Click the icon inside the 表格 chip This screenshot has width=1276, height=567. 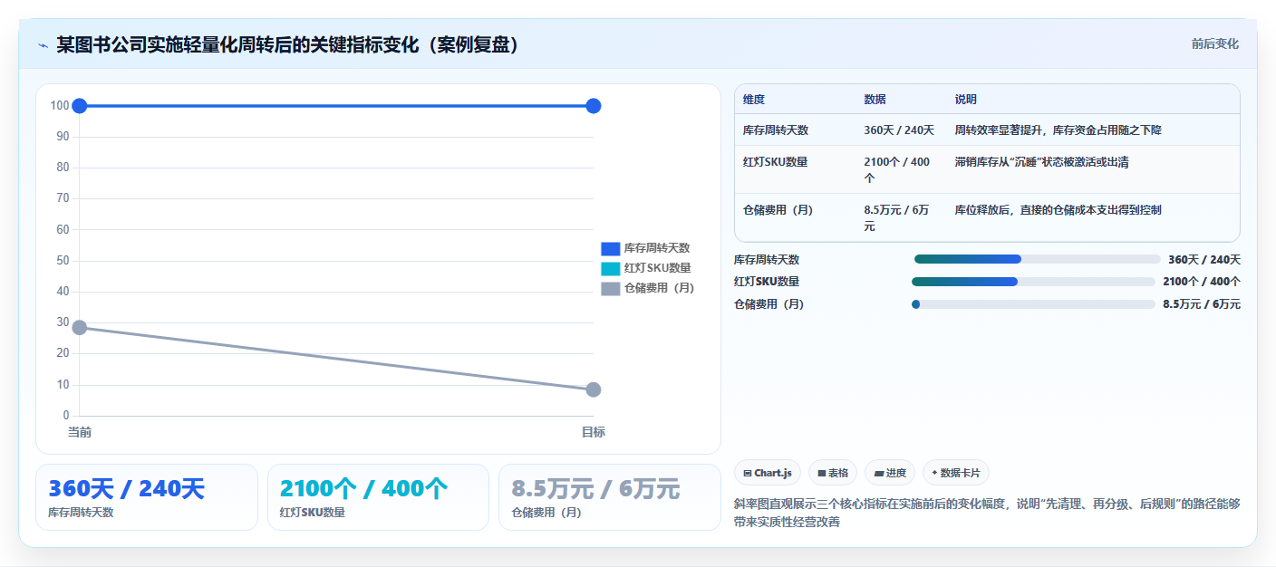coord(822,473)
